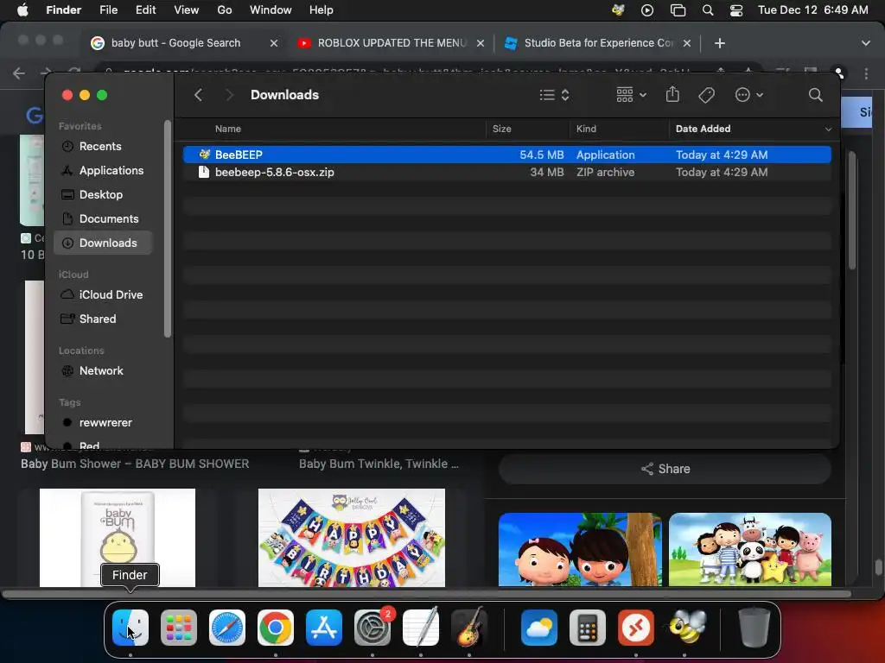The image size is (885, 663).
Task: Open the Window menu
Action: click(271, 10)
